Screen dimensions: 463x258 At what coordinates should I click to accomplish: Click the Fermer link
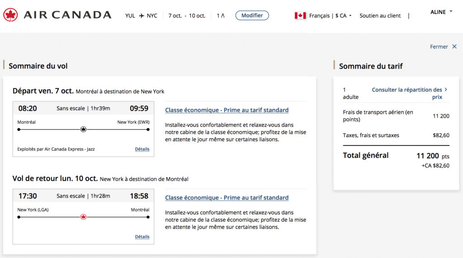coord(439,47)
